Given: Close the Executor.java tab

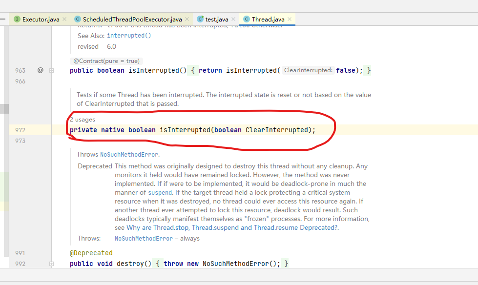Looking at the screenshot, I should click(x=64, y=19).
